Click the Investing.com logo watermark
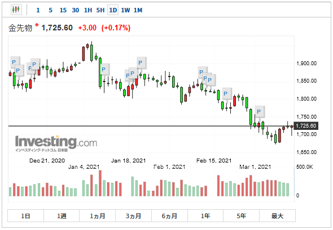The width and height of the screenshot is (333, 230). (56, 143)
